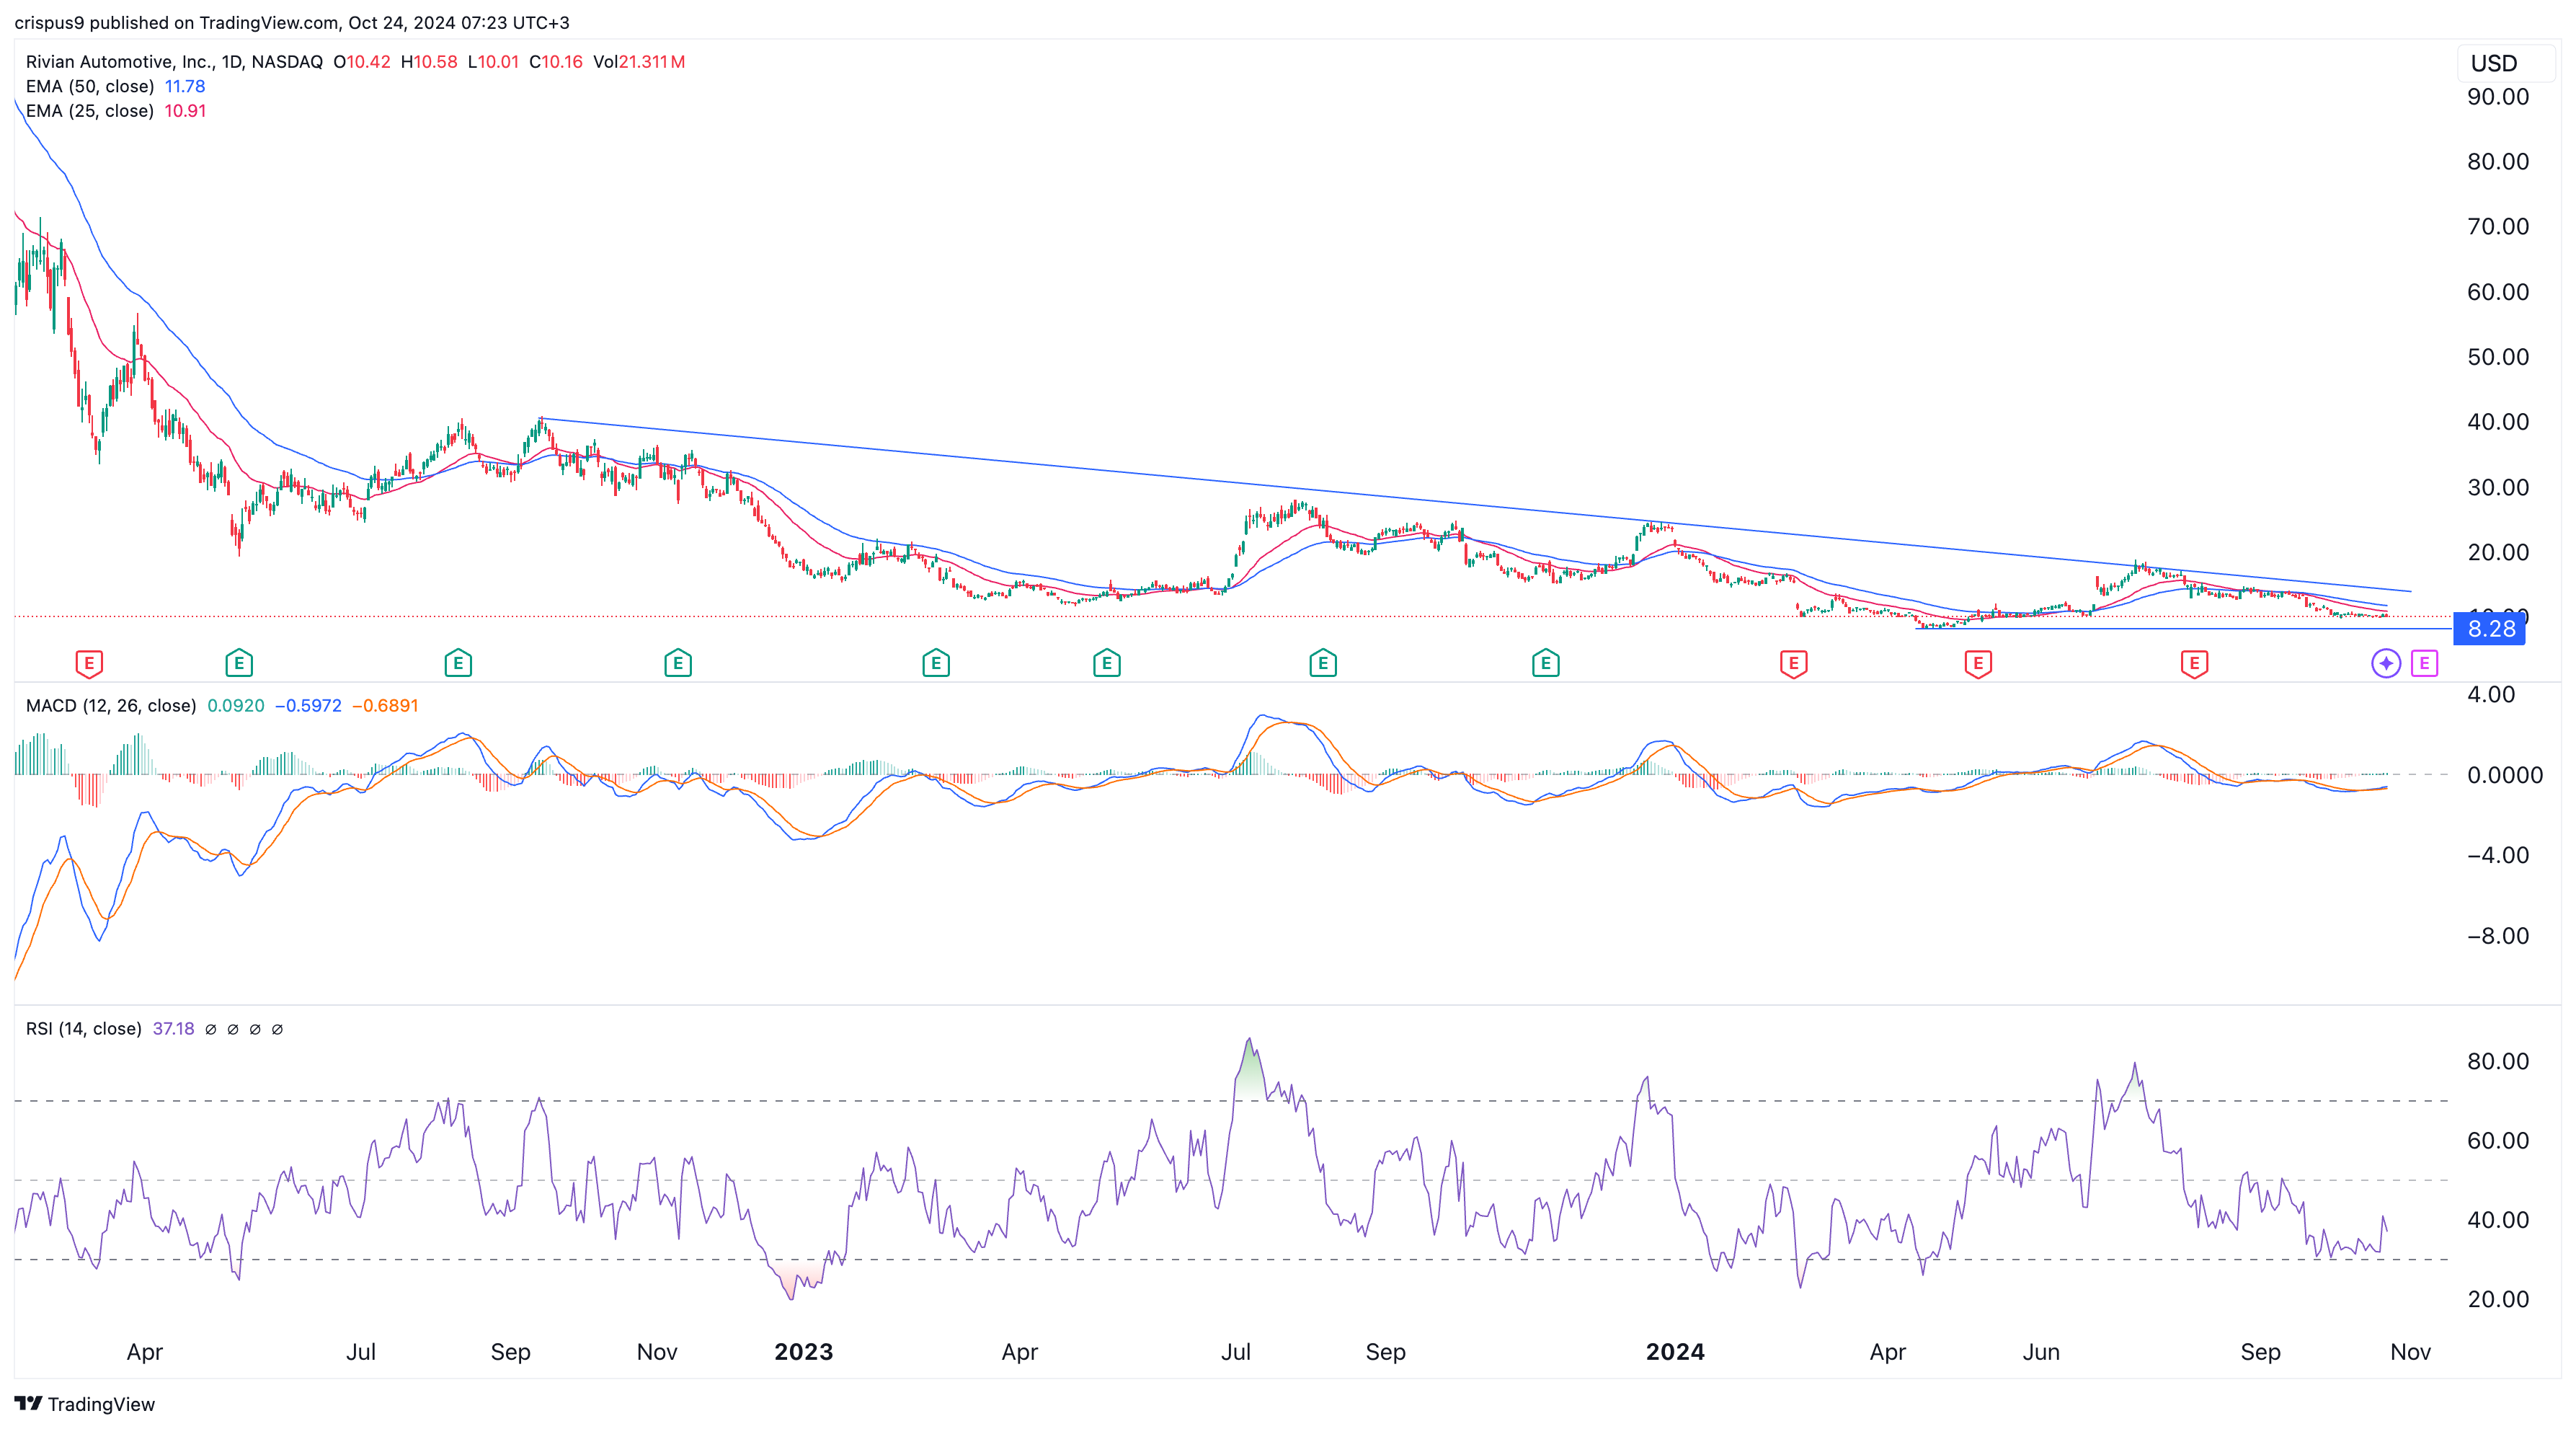This screenshot has width=2576, height=1429.
Task: Click the leftmost red earnings E marker
Action: [x=89, y=662]
